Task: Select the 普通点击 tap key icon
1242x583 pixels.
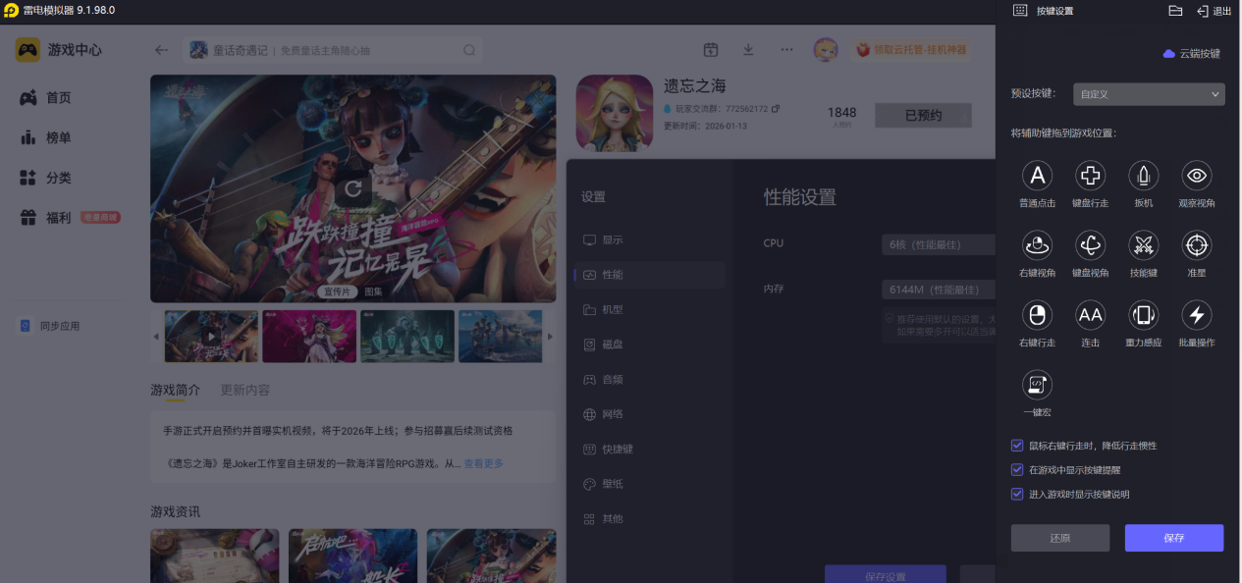Action: click(x=1038, y=176)
